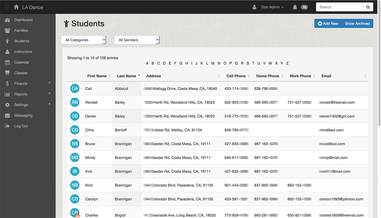Sort table by Cell Phone column

pyautogui.click(x=236, y=76)
